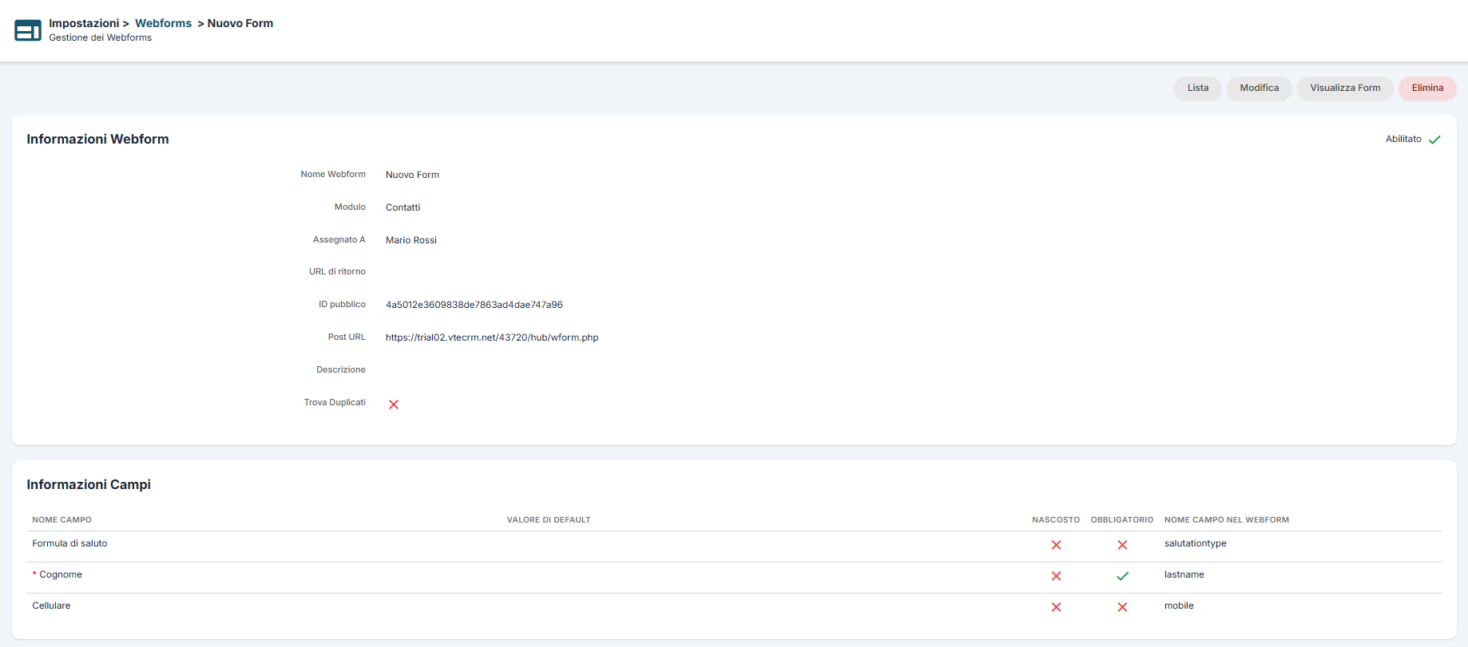The height and width of the screenshot is (647, 1468).
Task: Click NOME CAMPO NEL WEBFORM column header
Action: coord(1227,520)
